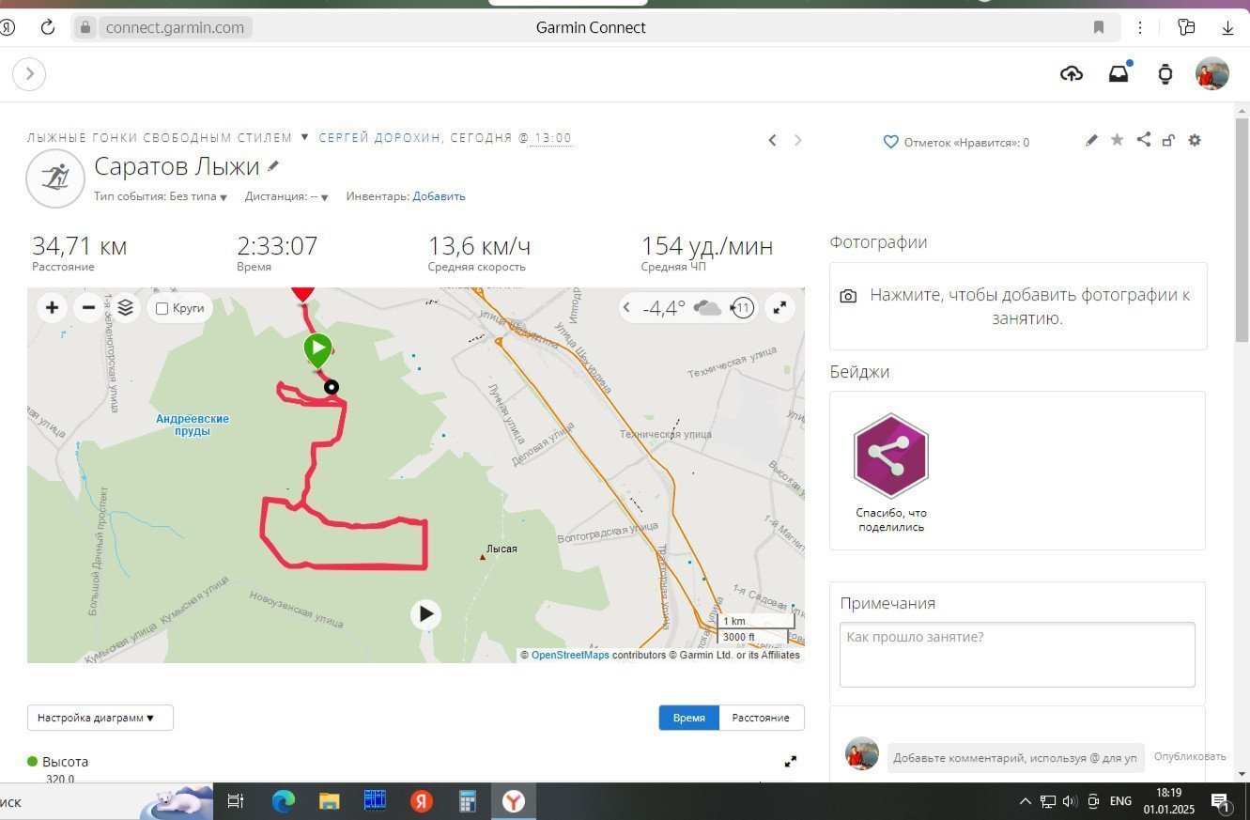Viewport: 1250px width, 820px height.
Task: Edit the activity start time 13:00
Action: [x=552, y=138]
